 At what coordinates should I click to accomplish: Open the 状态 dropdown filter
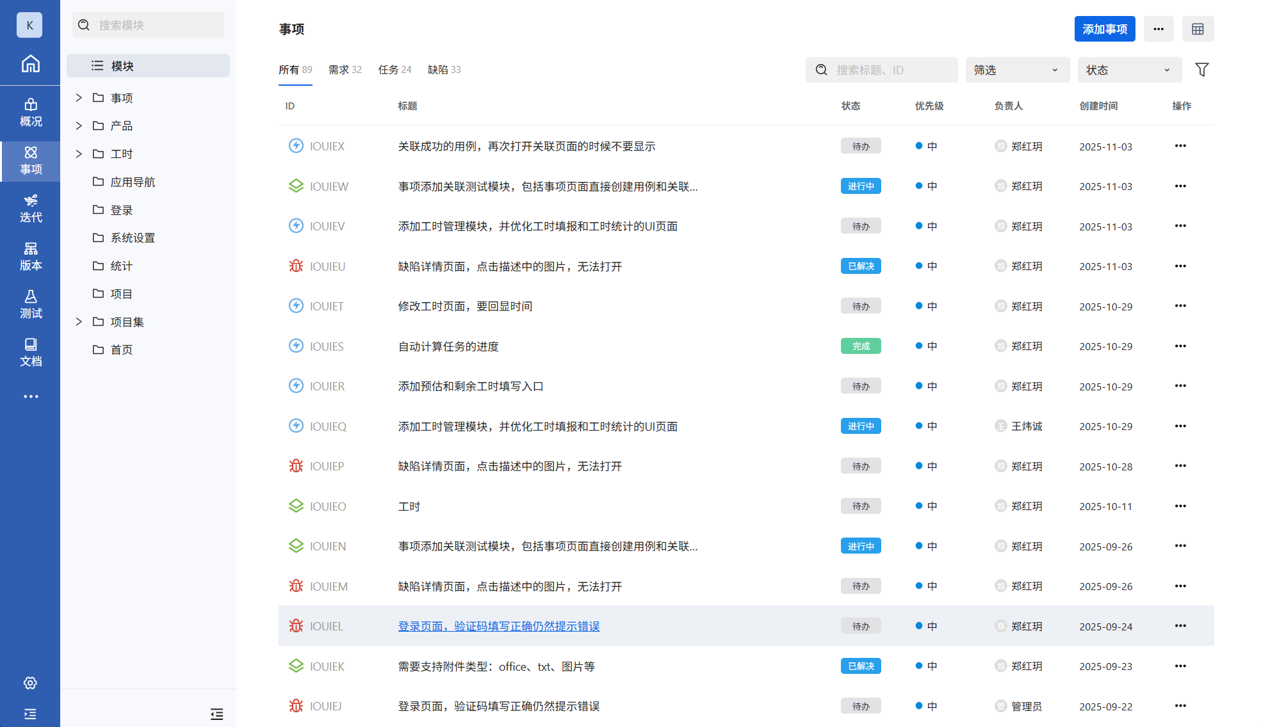pos(1128,70)
